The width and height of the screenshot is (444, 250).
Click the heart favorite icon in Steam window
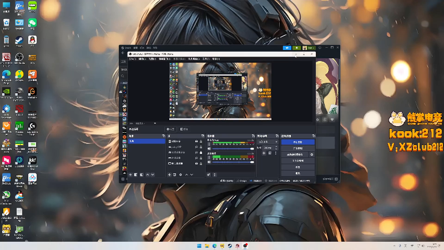pos(332,119)
